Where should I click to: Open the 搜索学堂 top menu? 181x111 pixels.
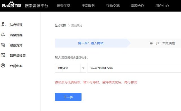pyautogui.click(x=64, y=6)
